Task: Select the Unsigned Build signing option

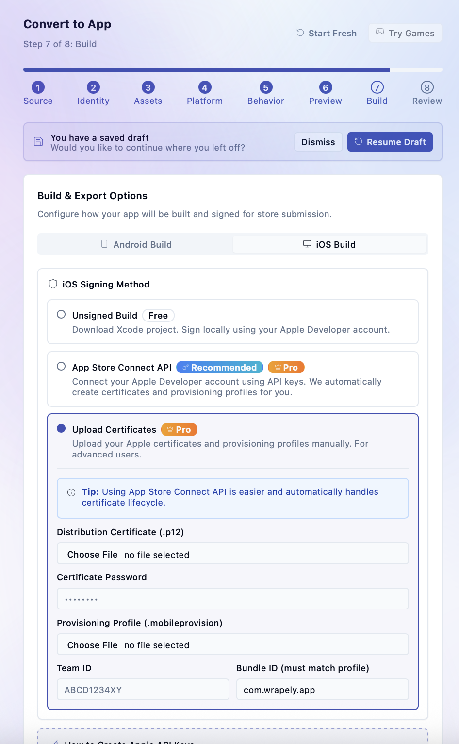Action: pos(61,314)
